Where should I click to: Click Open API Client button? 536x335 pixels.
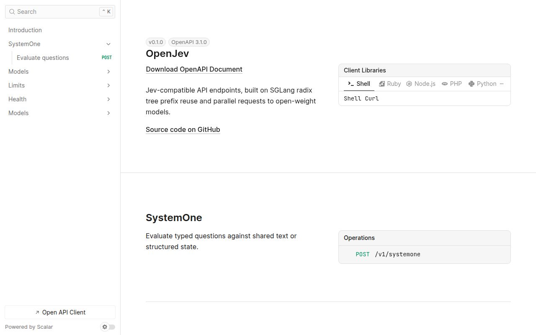(x=60, y=312)
